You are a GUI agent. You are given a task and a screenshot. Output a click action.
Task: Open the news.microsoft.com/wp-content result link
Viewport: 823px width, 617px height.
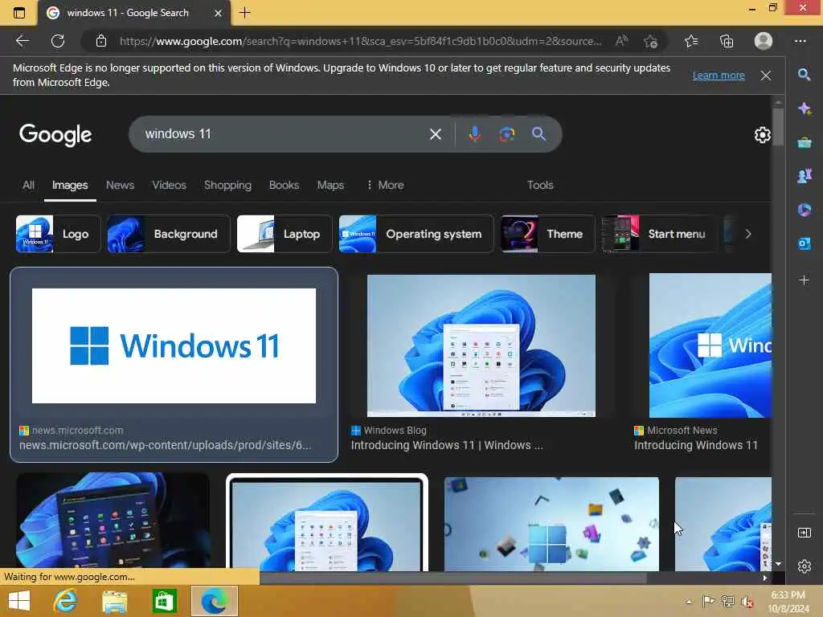[166, 445]
